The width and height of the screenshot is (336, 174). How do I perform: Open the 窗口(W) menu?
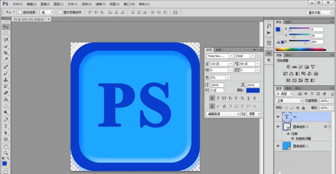click(129, 4)
